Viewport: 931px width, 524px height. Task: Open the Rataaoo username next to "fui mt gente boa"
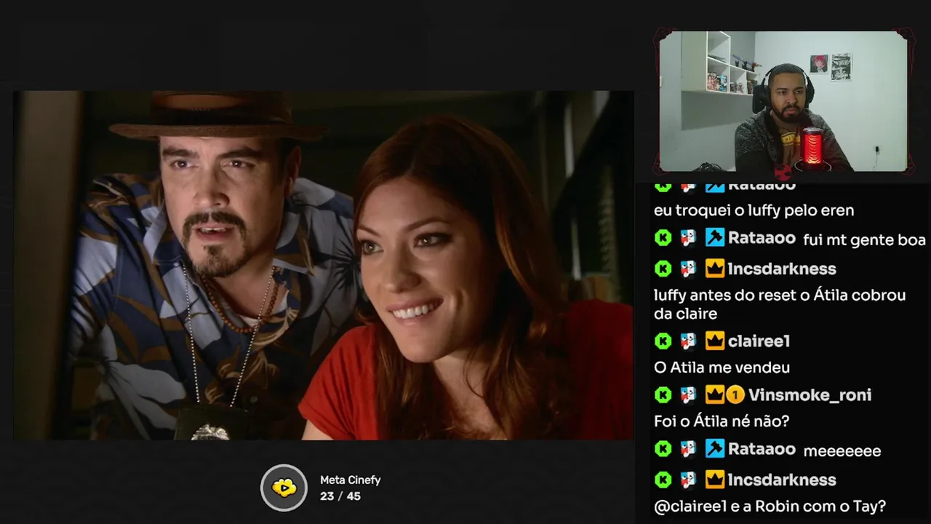point(762,237)
